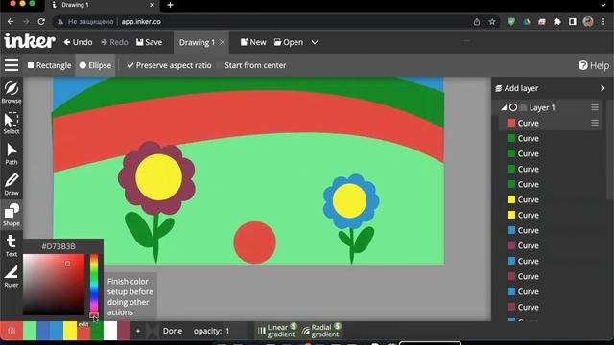Collapse layers panel with right chevron
The height and width of the screenshot is (345, 614).
click(x=602, y=88)
